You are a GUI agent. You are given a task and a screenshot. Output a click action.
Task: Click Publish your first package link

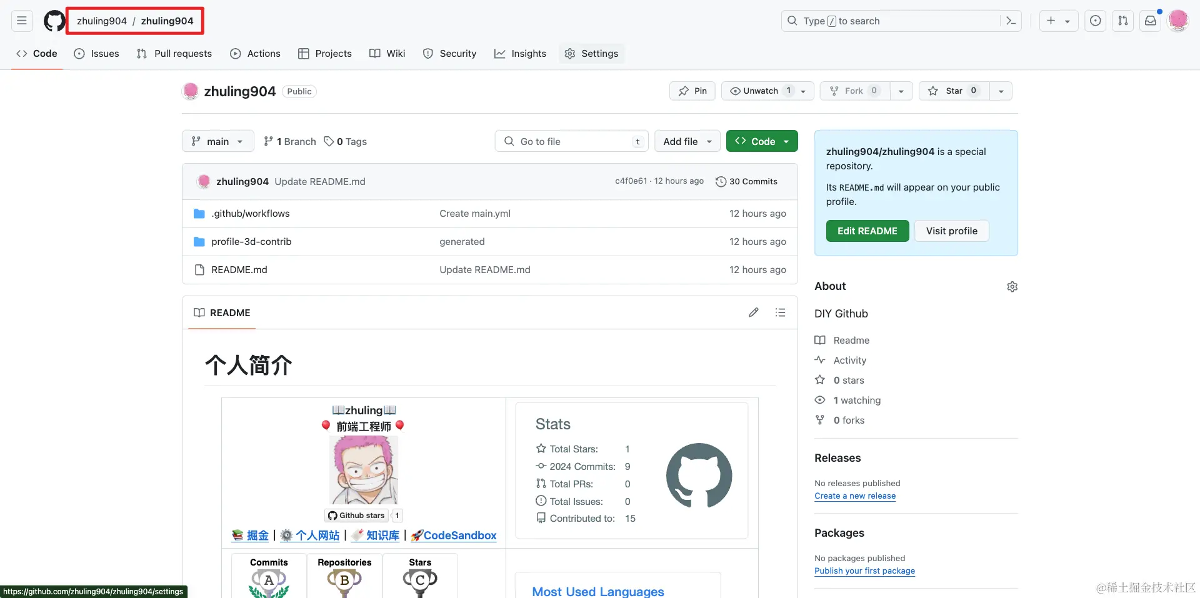coord(864,571)
